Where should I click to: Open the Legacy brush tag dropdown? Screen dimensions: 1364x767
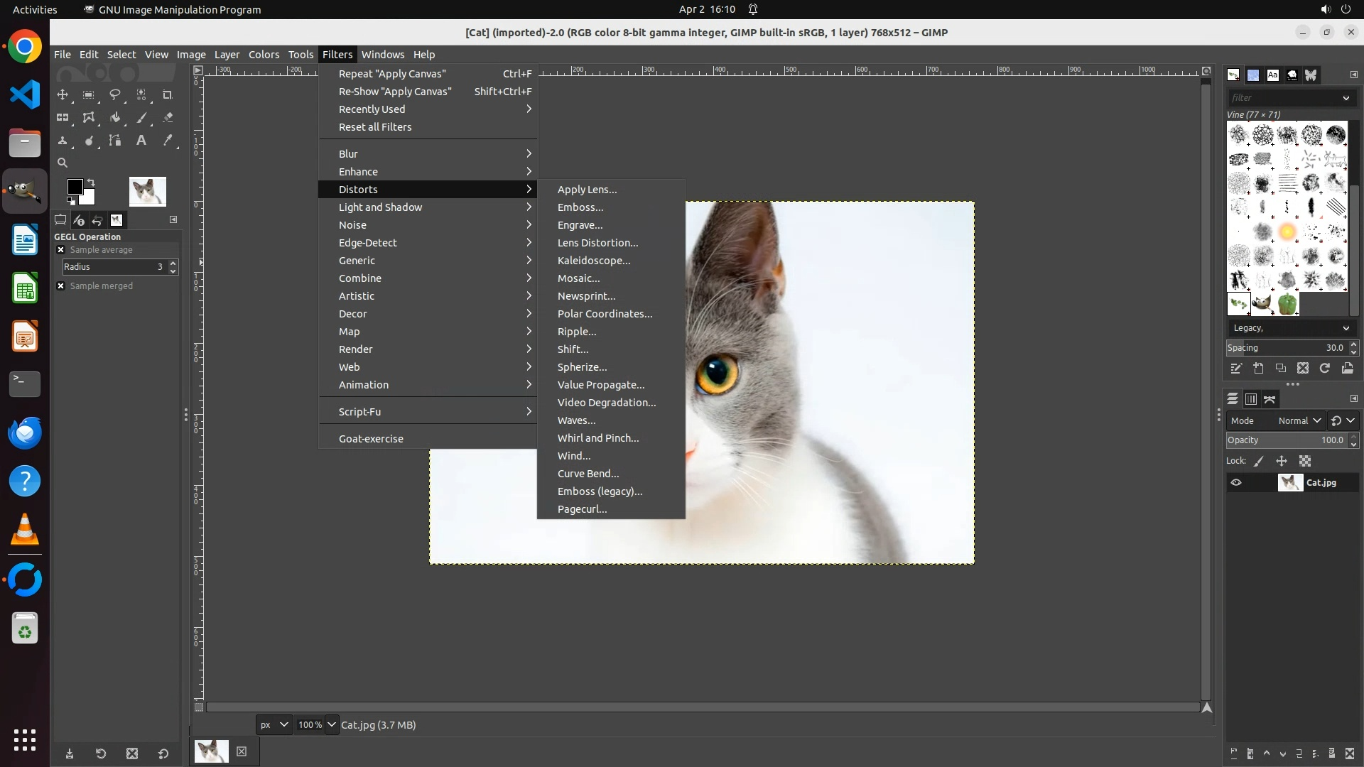pos(1290,328)
